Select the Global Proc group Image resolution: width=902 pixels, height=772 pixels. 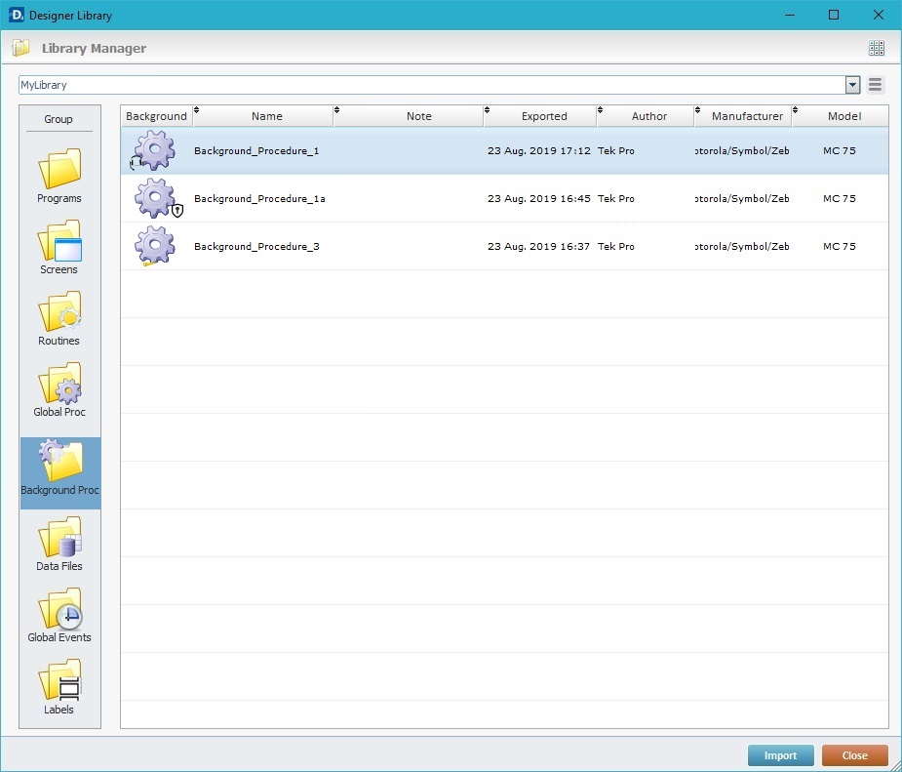coord(59,389)
